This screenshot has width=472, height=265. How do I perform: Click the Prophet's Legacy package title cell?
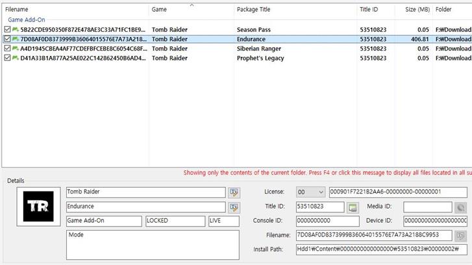coord(260,58)
